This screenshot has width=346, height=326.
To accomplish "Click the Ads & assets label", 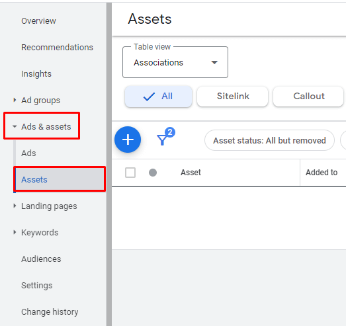I will coord(46,127).
